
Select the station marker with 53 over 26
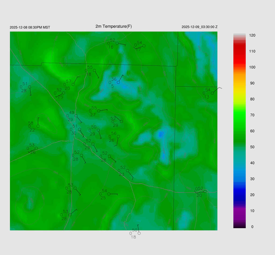(36, 148)
